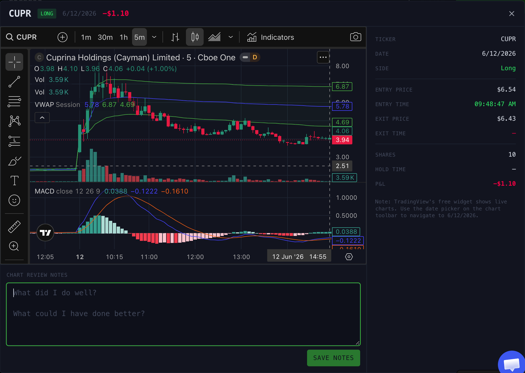Click the 4.06 close price label
The height and width of the screenshot is (373, 525).
(342, 131)
